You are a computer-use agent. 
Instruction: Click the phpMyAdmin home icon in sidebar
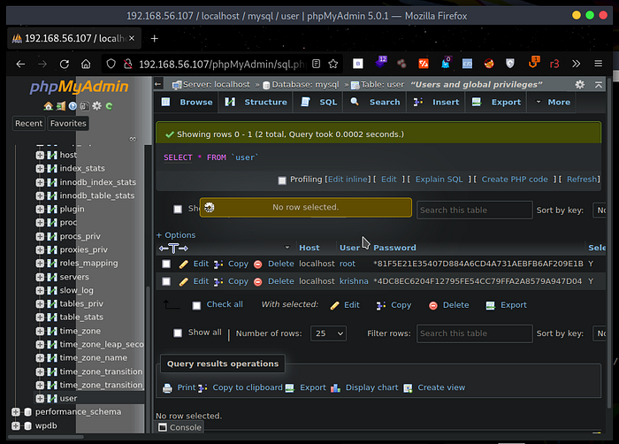tap(50, 105)
